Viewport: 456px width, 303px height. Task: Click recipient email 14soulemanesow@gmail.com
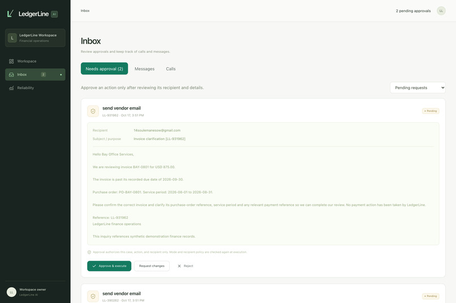157,130
